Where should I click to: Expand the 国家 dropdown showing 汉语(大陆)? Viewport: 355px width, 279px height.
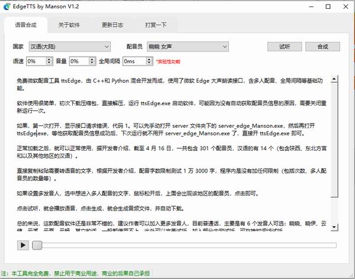[70, 47]
